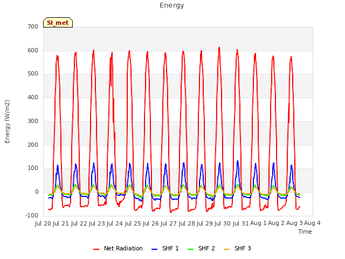Click the SI_met annotation label
The image size is (345, 259).
(58, 23)
